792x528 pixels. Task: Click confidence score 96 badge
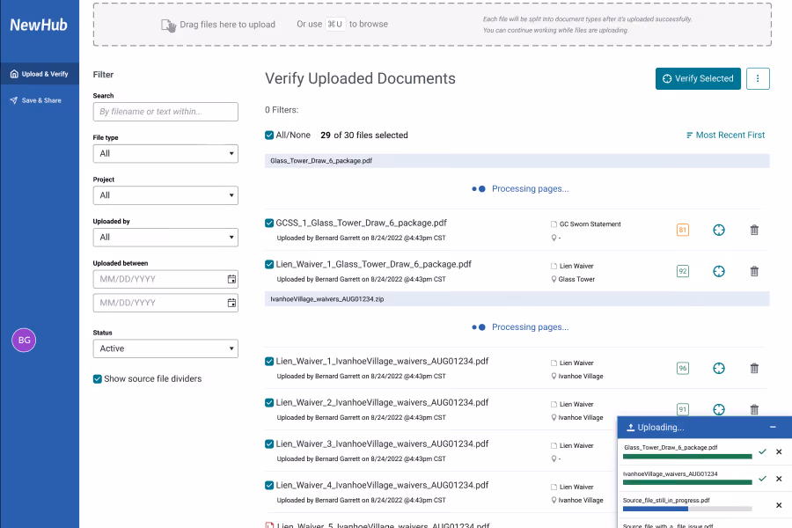682,369
